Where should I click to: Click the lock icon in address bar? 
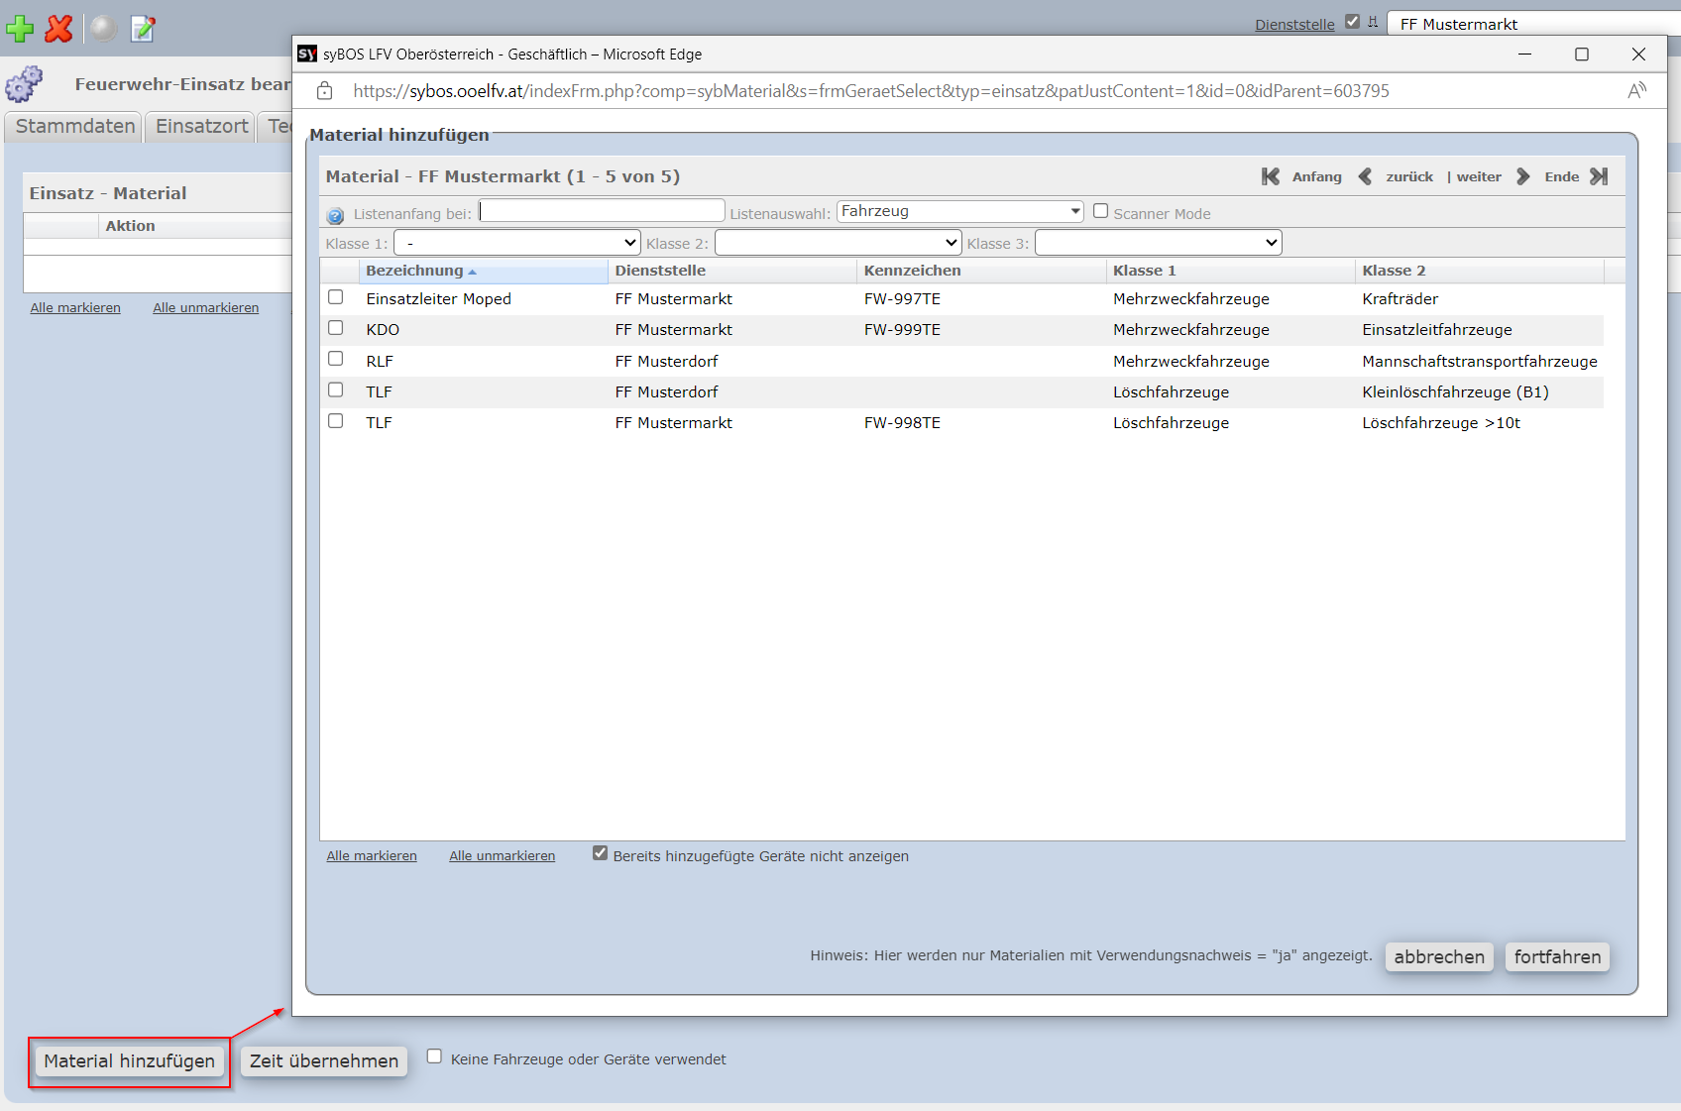click(324, 91)
